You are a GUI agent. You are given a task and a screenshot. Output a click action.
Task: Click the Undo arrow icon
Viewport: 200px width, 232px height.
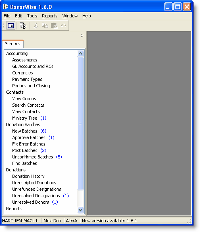[x=63, y=25]
